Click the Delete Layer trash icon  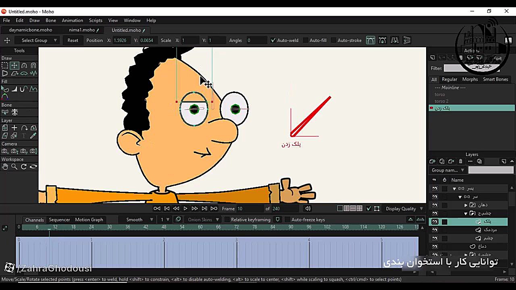[461, 162]
